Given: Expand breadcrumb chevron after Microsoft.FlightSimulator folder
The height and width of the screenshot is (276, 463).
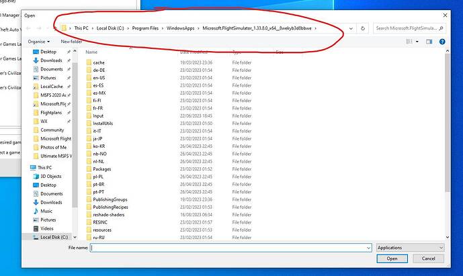Looking at the screenshot, I should [x=315, y=28].
